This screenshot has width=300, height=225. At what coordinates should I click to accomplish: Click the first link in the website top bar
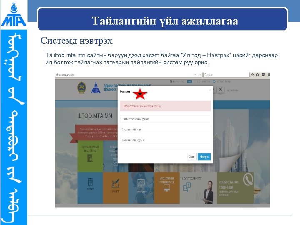pyautogui.click(x=177, y=82)
